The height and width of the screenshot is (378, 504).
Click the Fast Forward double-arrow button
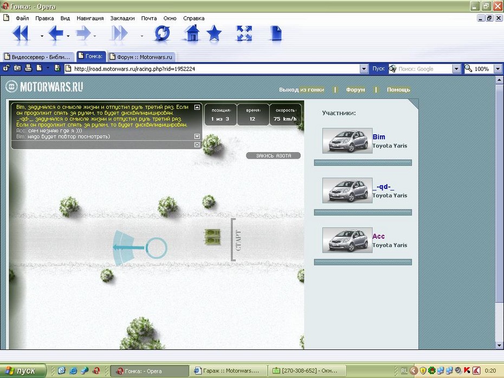tap(119, 34)
